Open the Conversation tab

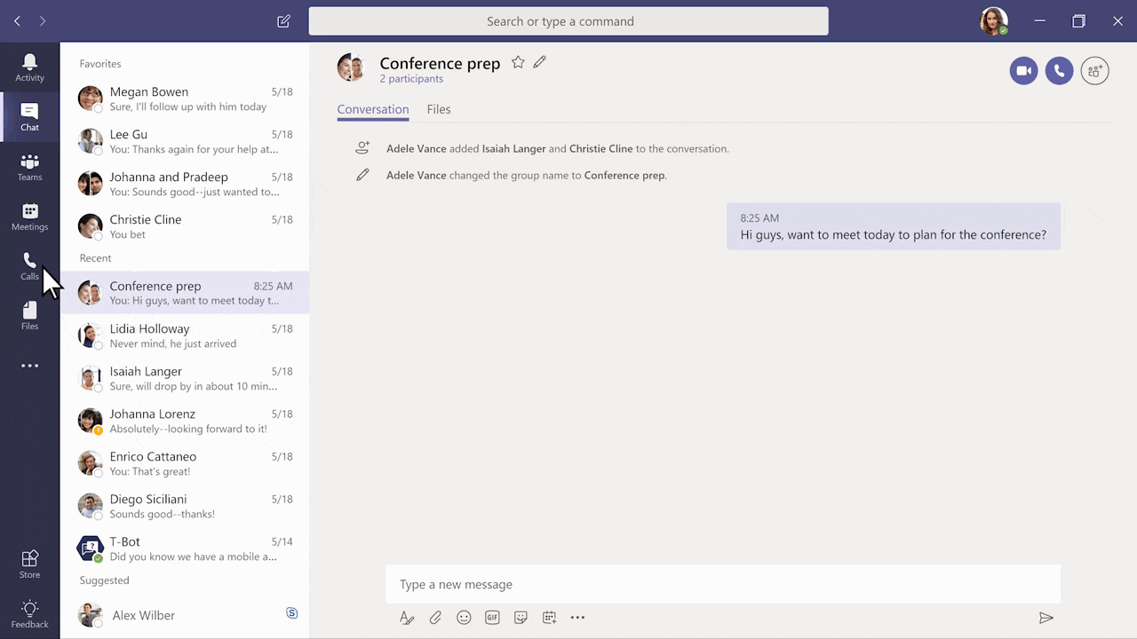point(373,109)
